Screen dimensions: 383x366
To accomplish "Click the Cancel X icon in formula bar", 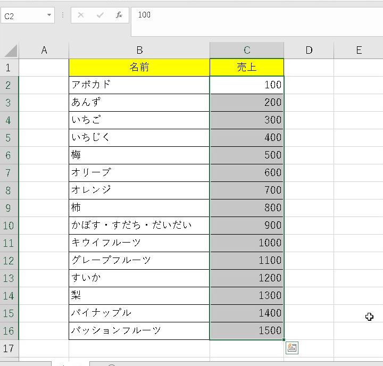I will pos(81,15).
